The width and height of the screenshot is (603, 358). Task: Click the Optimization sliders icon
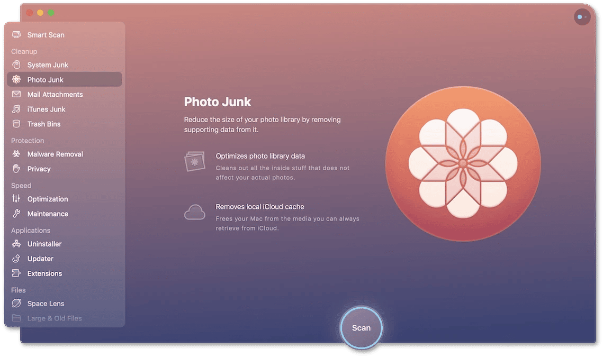coord(16,199)
